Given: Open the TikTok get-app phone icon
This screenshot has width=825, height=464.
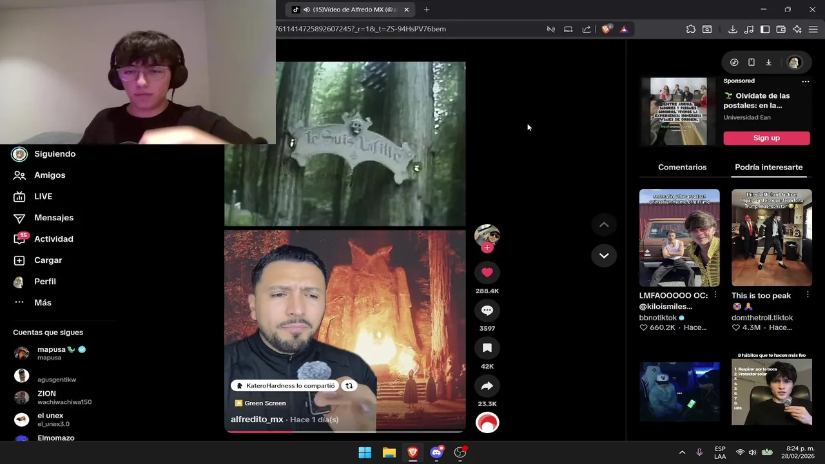Looking at the screenshot, I should 752,63.
